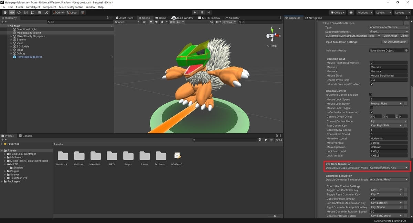Screen dimensions: 413x223
Task: Open Mouse Look Button dropdown
Action: tap(386, 104)
